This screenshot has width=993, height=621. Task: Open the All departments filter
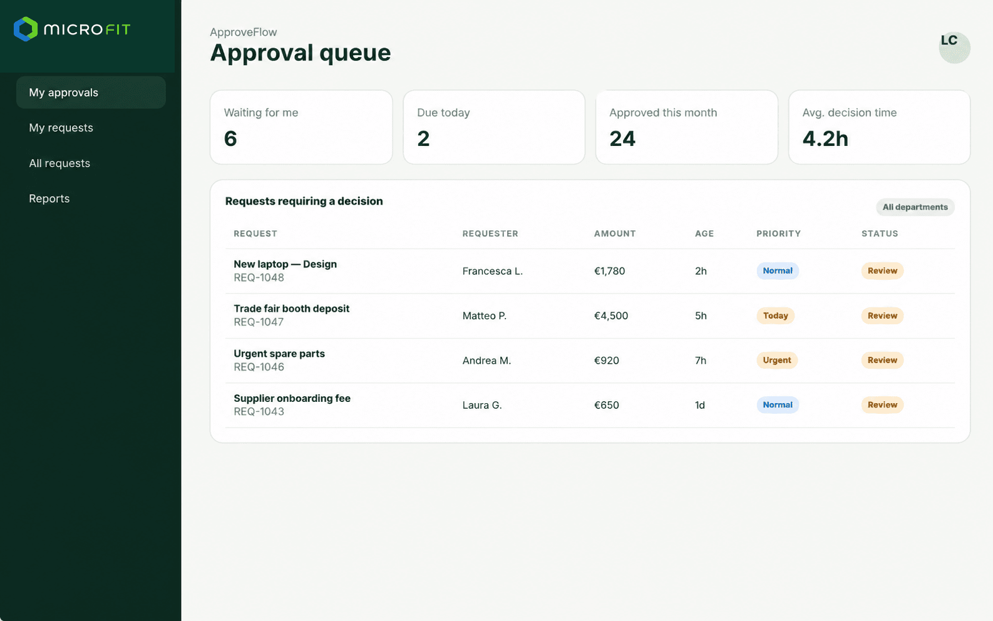pos(915,207)
